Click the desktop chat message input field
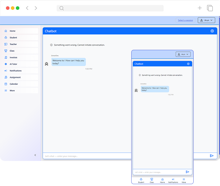 click(x=124, y=156)
